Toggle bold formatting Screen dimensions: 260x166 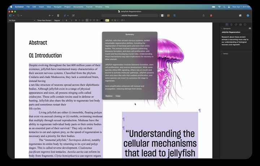(75, 20)
